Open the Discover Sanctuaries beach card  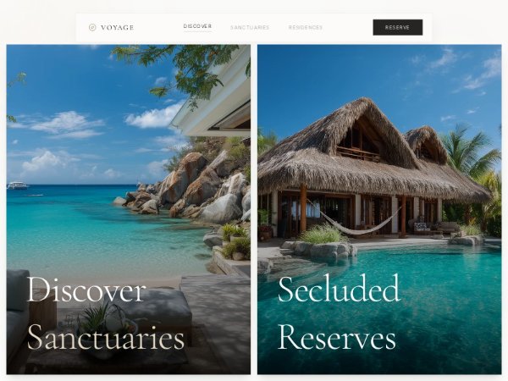point(129,209)
